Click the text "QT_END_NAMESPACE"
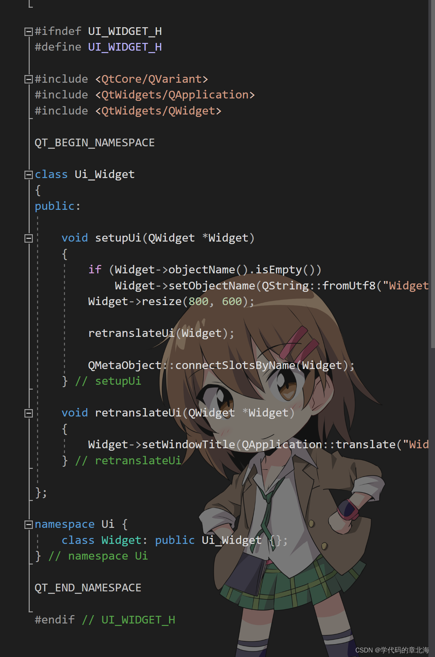This screenshot has width=435, height=657. pos(88,588)
